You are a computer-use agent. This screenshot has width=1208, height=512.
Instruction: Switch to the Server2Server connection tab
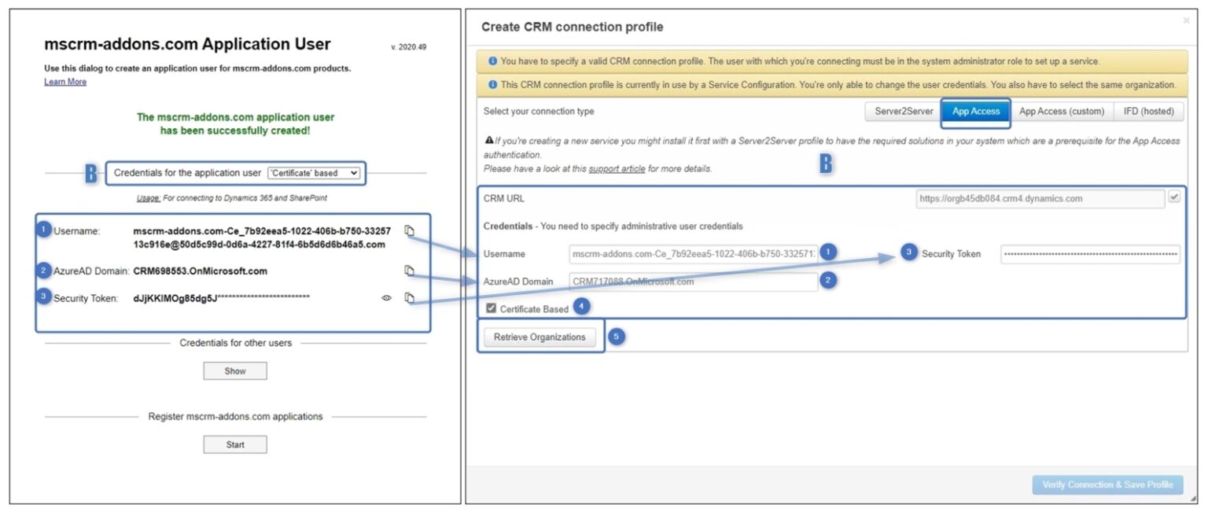[x=902, y=111]
